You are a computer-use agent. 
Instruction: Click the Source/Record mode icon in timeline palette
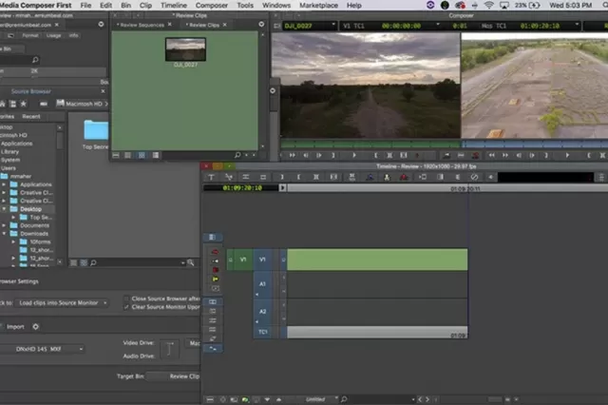pos(213,301)
